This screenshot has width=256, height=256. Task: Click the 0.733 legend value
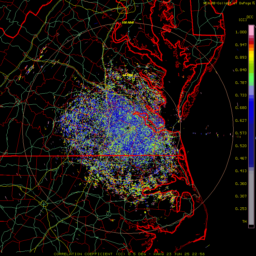pos(241,95)
